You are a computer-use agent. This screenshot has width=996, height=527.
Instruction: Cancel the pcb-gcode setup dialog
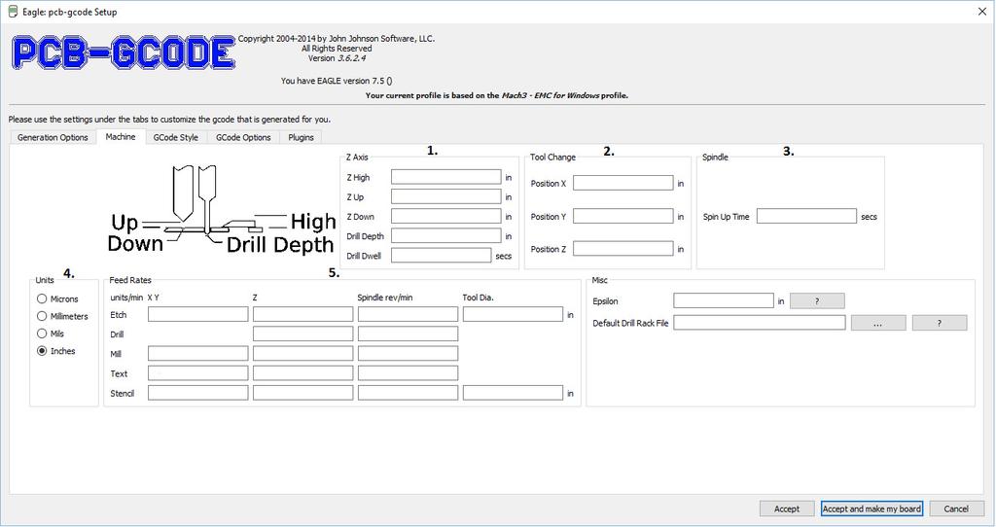[x=956, y=509]
